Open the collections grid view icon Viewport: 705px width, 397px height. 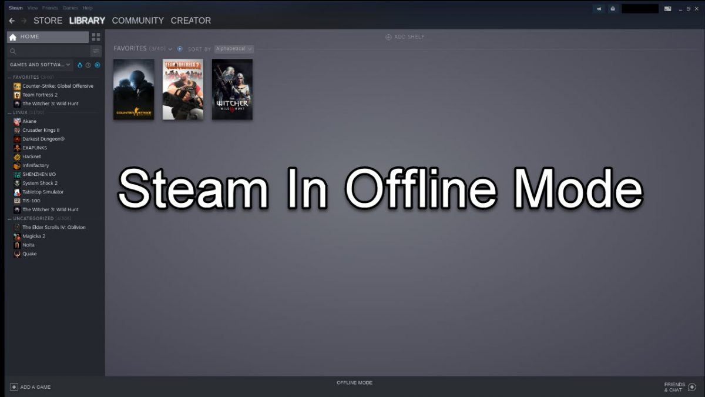point(96,37)
